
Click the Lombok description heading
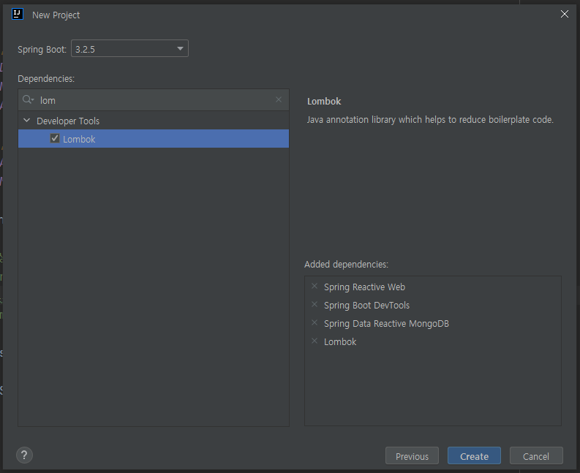click(324, 102)
